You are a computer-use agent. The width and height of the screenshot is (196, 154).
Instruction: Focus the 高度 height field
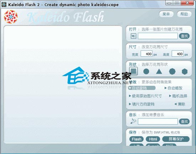[x=177, y=54]
